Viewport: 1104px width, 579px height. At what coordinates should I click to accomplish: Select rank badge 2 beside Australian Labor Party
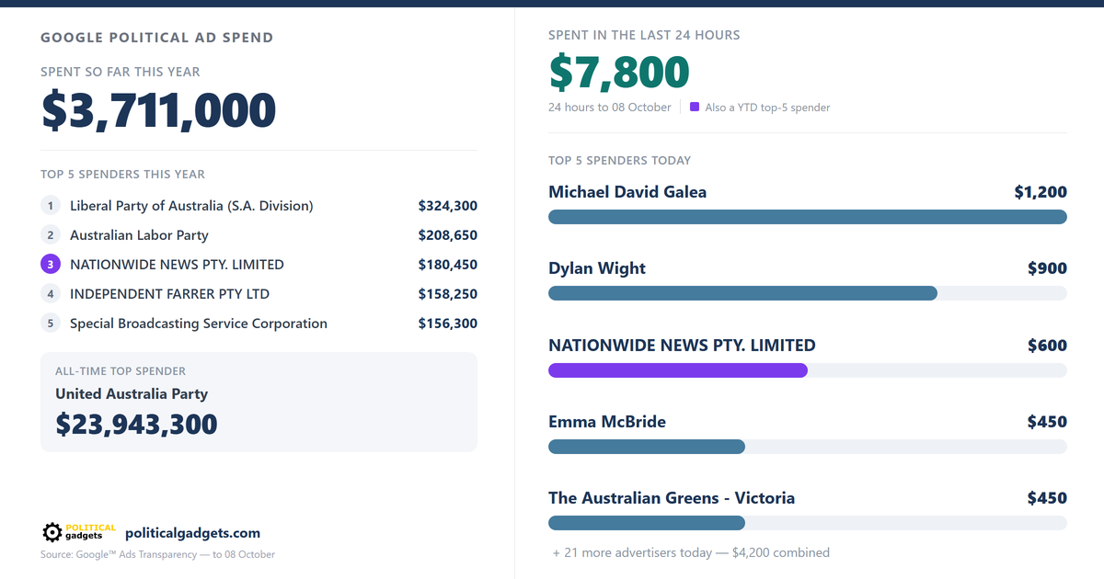[x=51, y=235]
